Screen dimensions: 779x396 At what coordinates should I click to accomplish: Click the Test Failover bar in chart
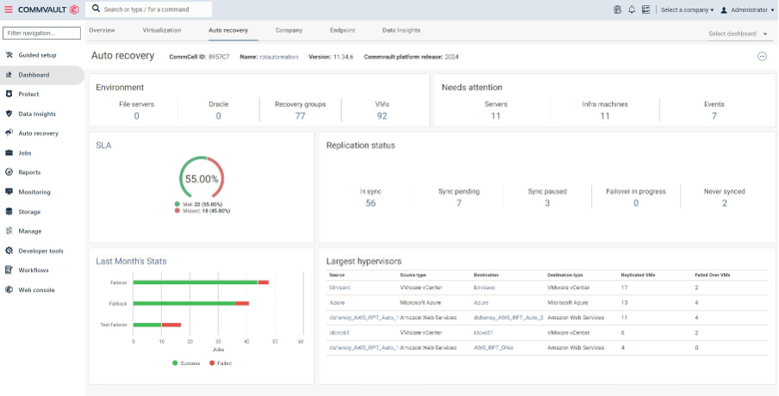point(157,325)
